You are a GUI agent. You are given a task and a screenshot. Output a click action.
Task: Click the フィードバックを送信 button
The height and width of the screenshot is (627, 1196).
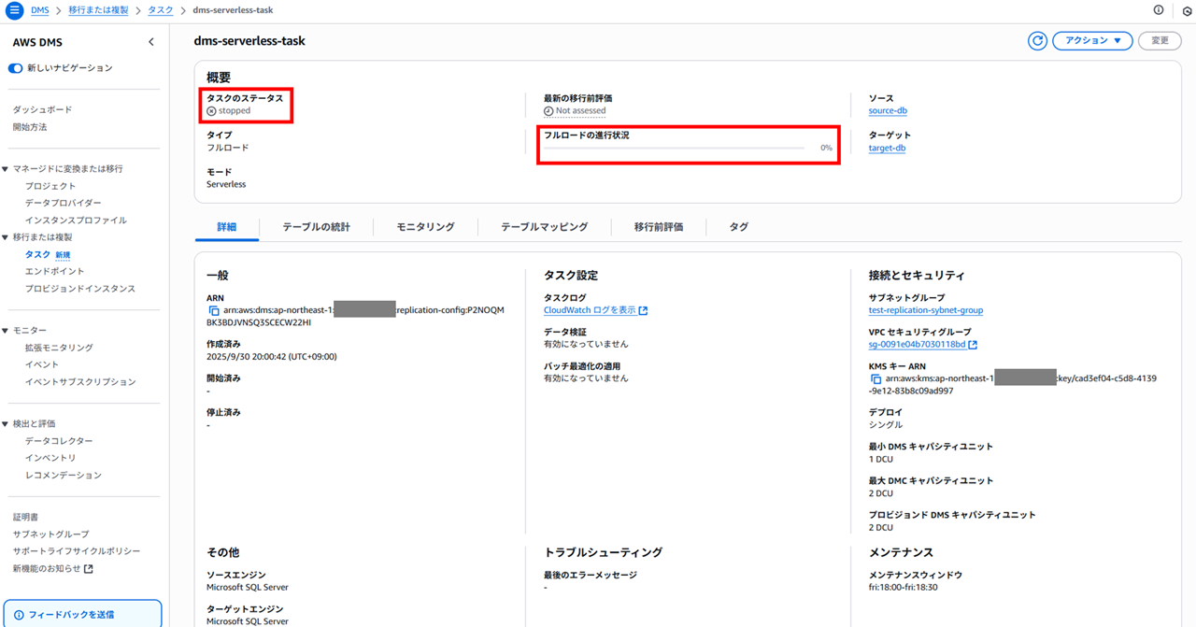82,615
